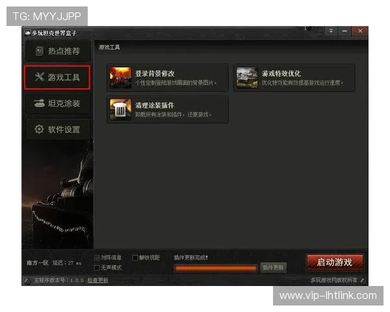
Task: Enable the 无声模式 checkbox
Action: [97, 268]
